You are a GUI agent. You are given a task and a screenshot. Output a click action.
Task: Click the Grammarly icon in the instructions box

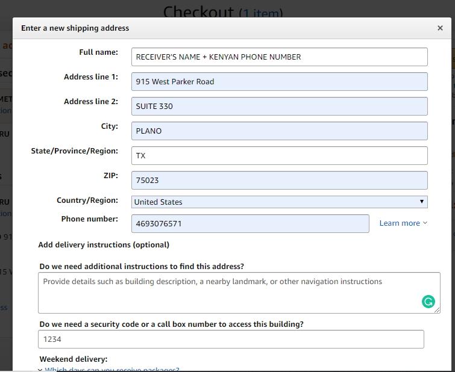428,302
